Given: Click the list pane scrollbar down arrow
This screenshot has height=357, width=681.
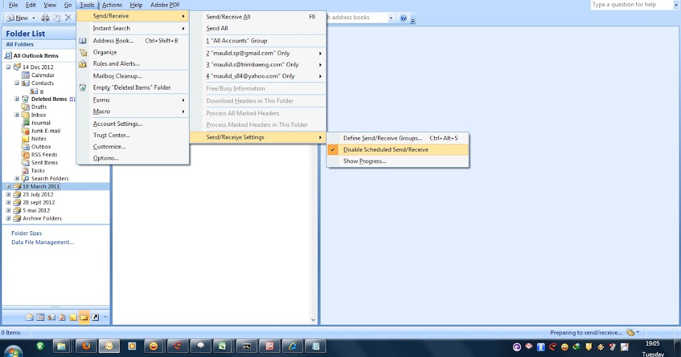Looking at the screenshot, I should [x=313, y=321].
